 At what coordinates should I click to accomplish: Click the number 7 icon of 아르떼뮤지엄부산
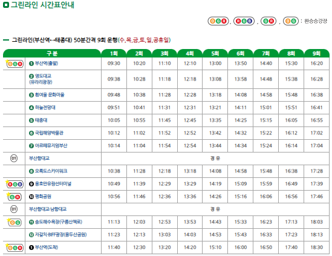point(31,146)
